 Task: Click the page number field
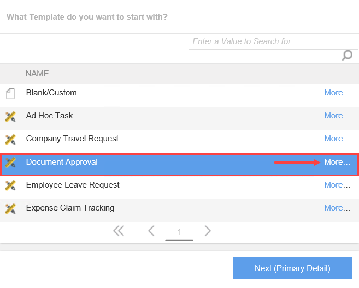click(x=179, y=232)
